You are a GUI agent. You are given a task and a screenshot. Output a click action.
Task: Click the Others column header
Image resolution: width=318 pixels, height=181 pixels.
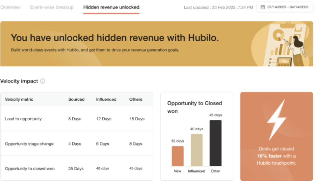point(136,99)
